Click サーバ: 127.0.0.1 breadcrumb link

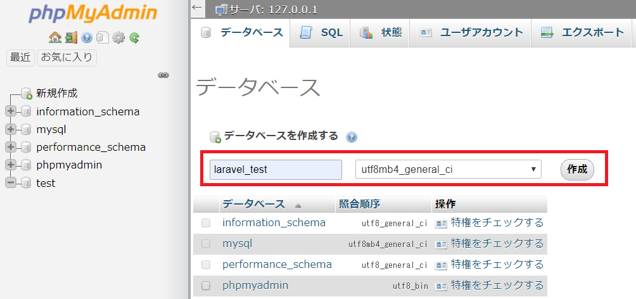(x=274, y=10)
